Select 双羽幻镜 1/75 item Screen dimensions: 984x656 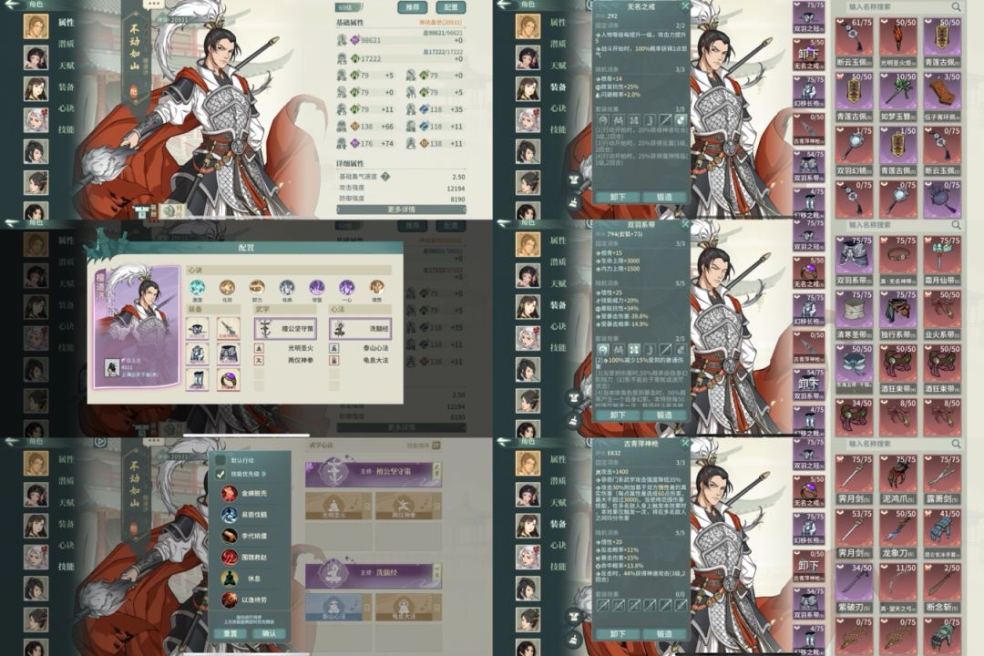[854, 150]
